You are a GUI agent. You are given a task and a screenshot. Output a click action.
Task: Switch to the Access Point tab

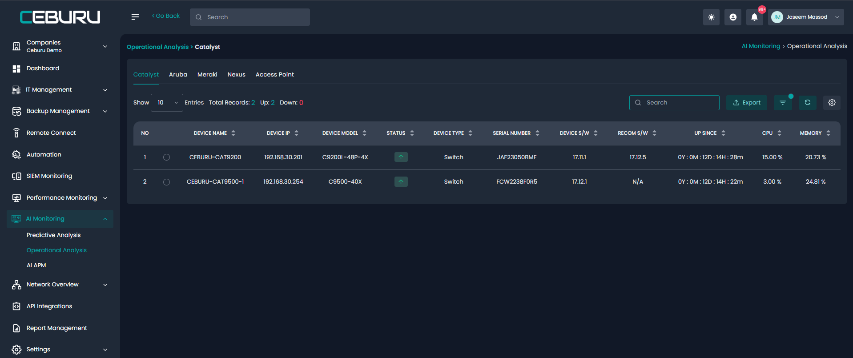[x=274, y=74]
